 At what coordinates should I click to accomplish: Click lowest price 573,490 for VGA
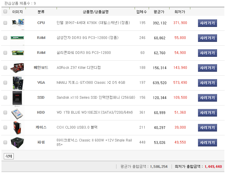click(x=180, y=83)
